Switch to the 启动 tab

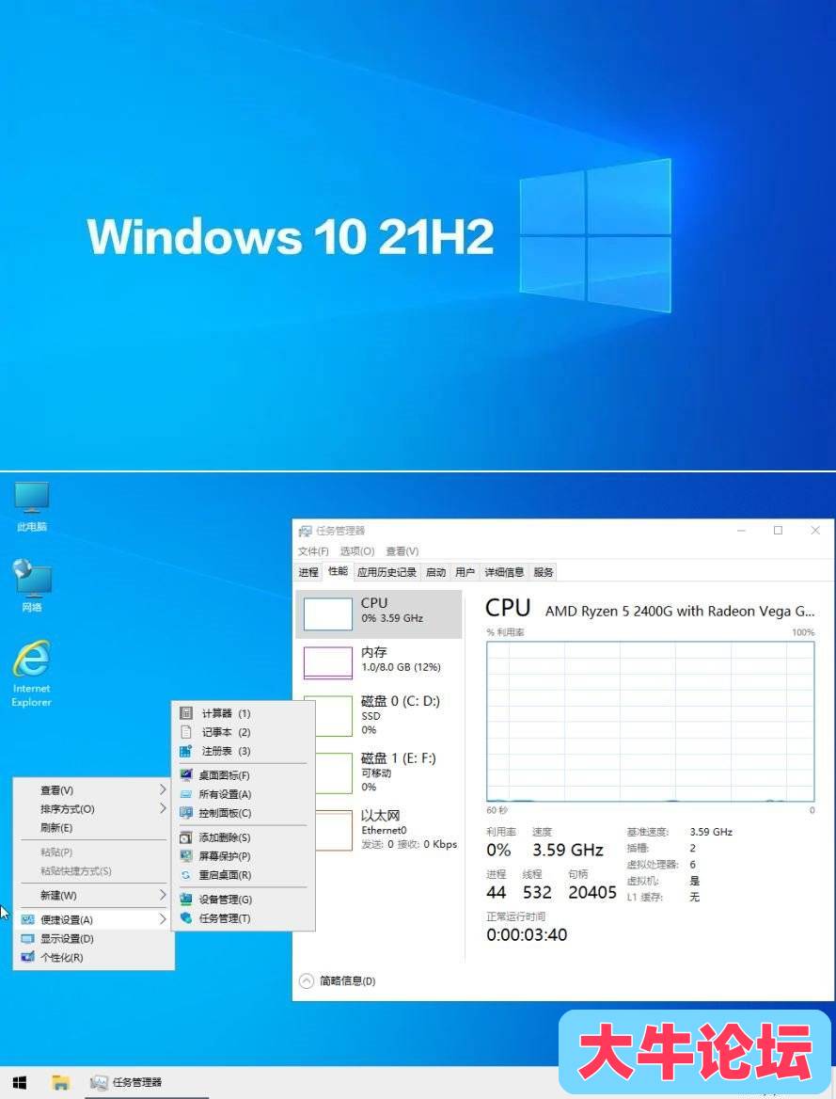coord(436,572)
